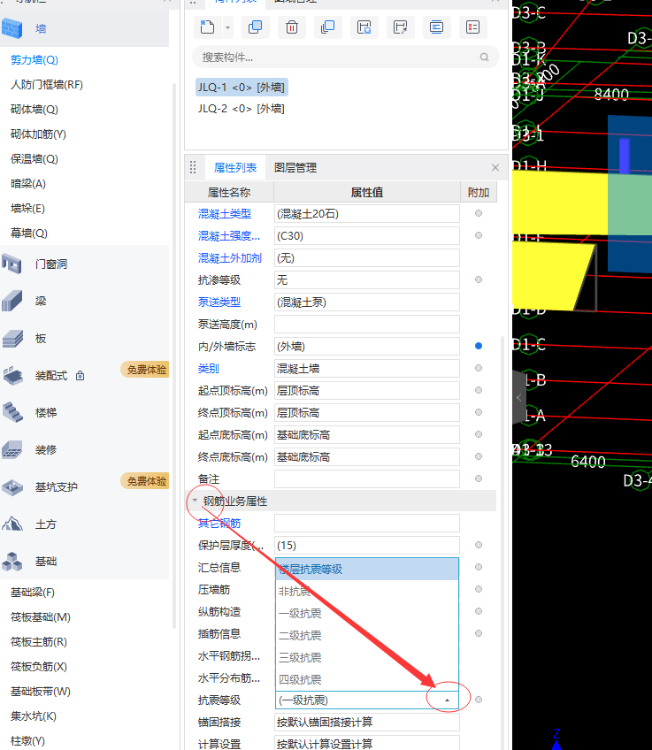Image resolution: width=652 pixels, height=750 pixels.
Task: Click the 泵送类型 property link
Action: pos(219,302)
